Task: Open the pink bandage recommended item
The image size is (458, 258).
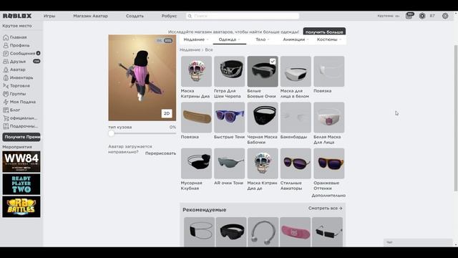Action: [x=296, y=232]
